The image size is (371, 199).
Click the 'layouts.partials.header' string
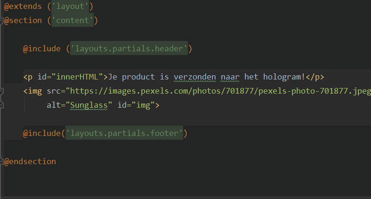pyautogui.click(x=129, y=48)
